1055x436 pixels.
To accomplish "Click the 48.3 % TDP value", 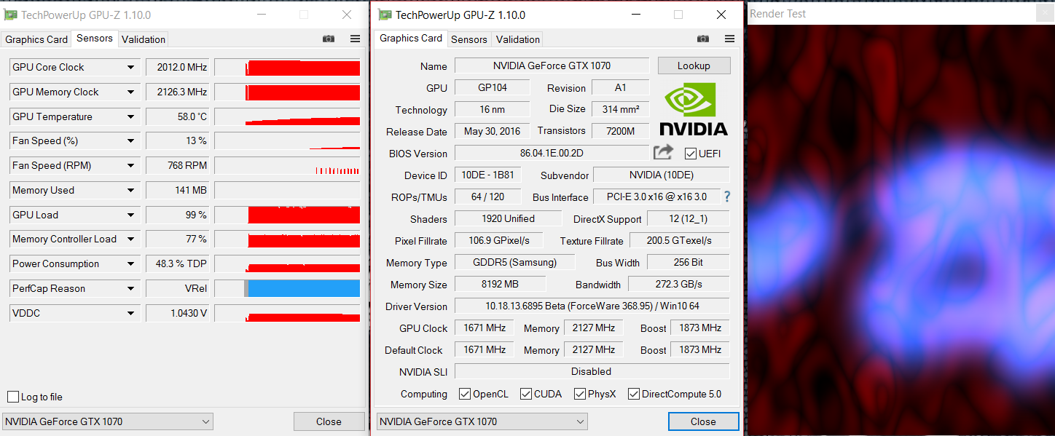I will (x=179, y=263).
